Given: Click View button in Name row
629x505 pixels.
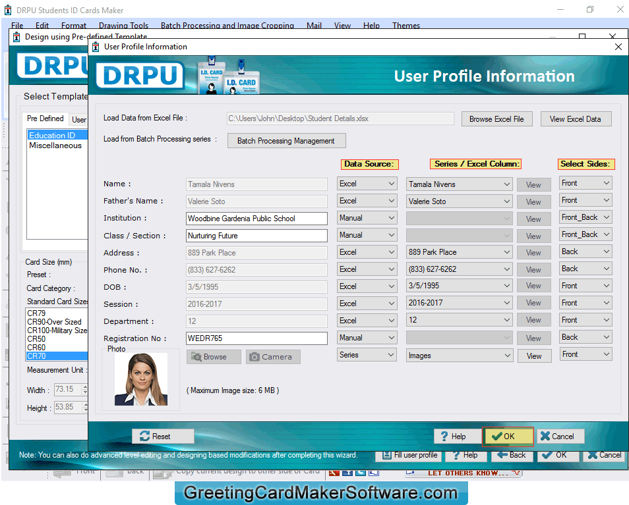Looking at the screenshot, I should click(534, 184).
